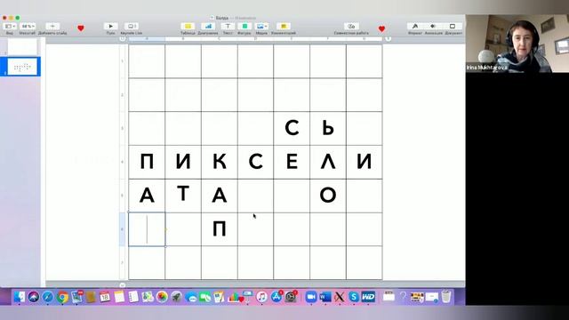Open the Collaborate (Совместная работа) button
The image size is (569, 320).
tap(351, 26)
